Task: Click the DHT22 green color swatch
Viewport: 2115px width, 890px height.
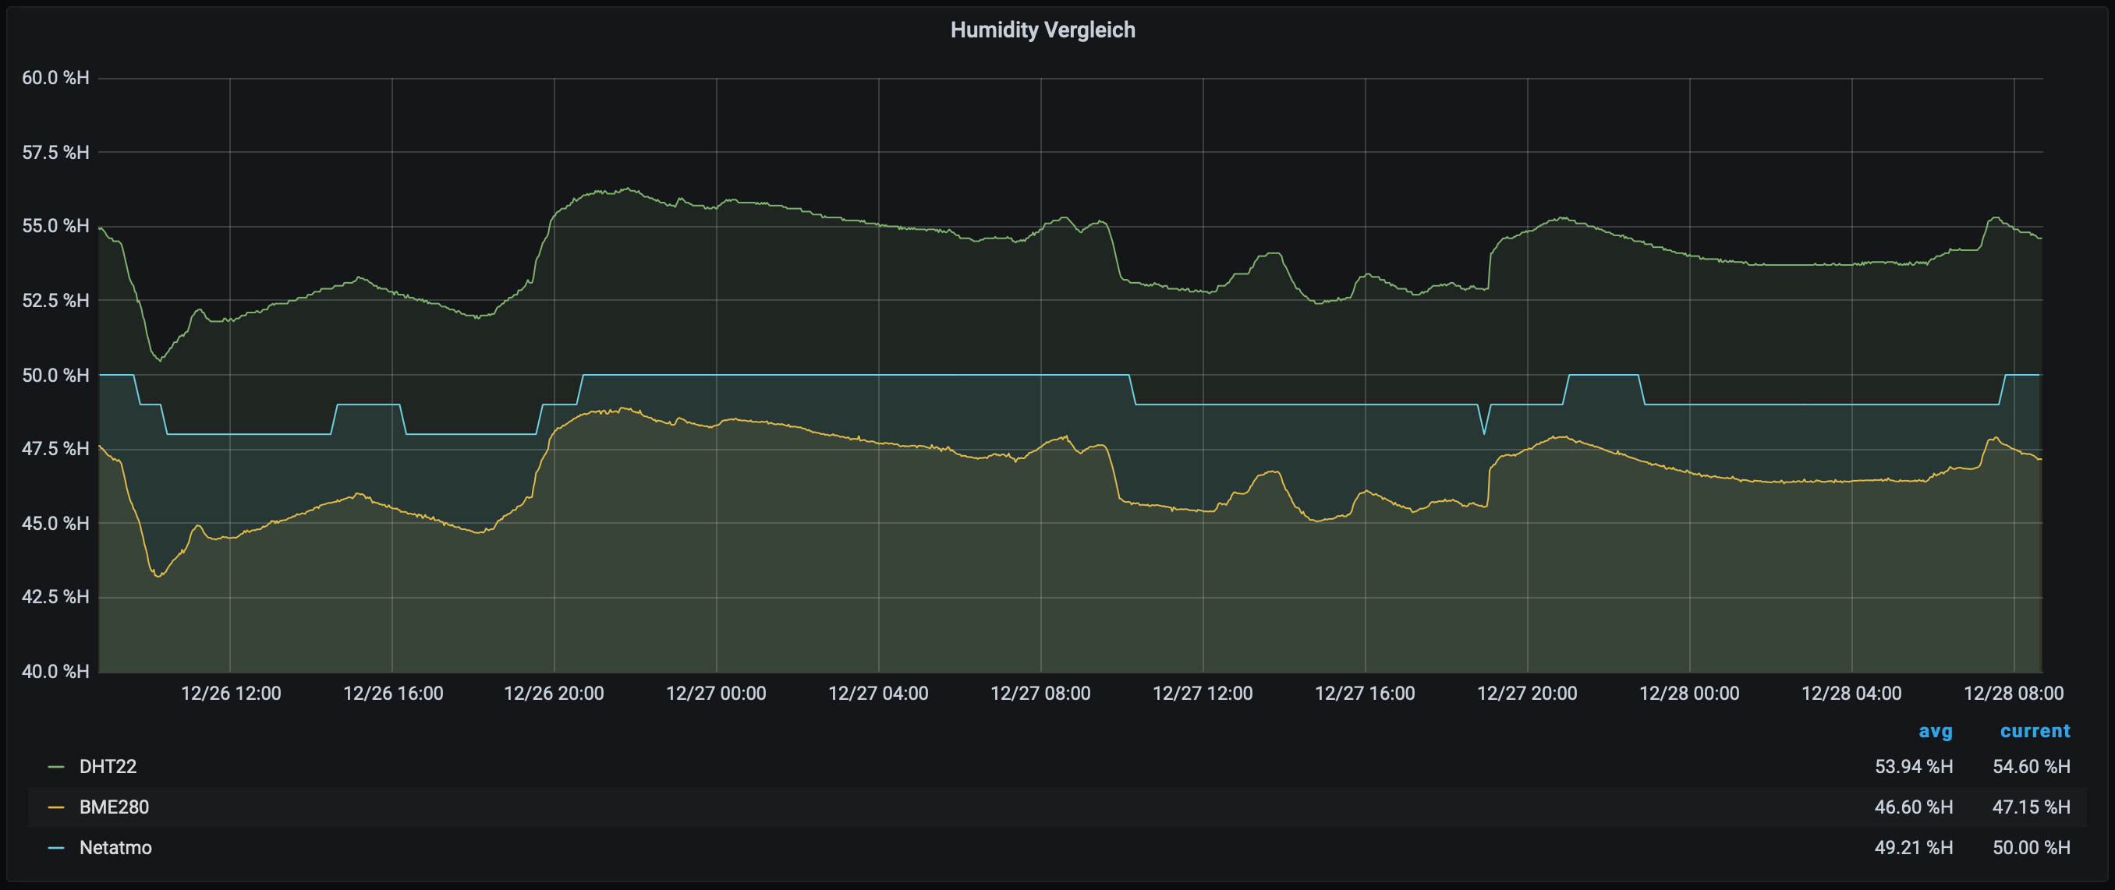Action: [56, 767]
